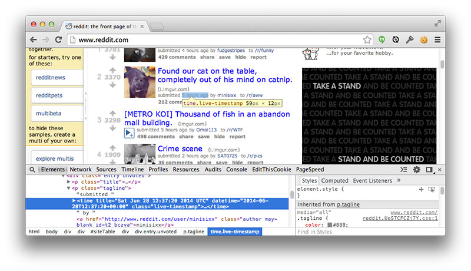Open the 'Found our cat on the table' post
The image size is (471, 271).
(x=225, y=75)
